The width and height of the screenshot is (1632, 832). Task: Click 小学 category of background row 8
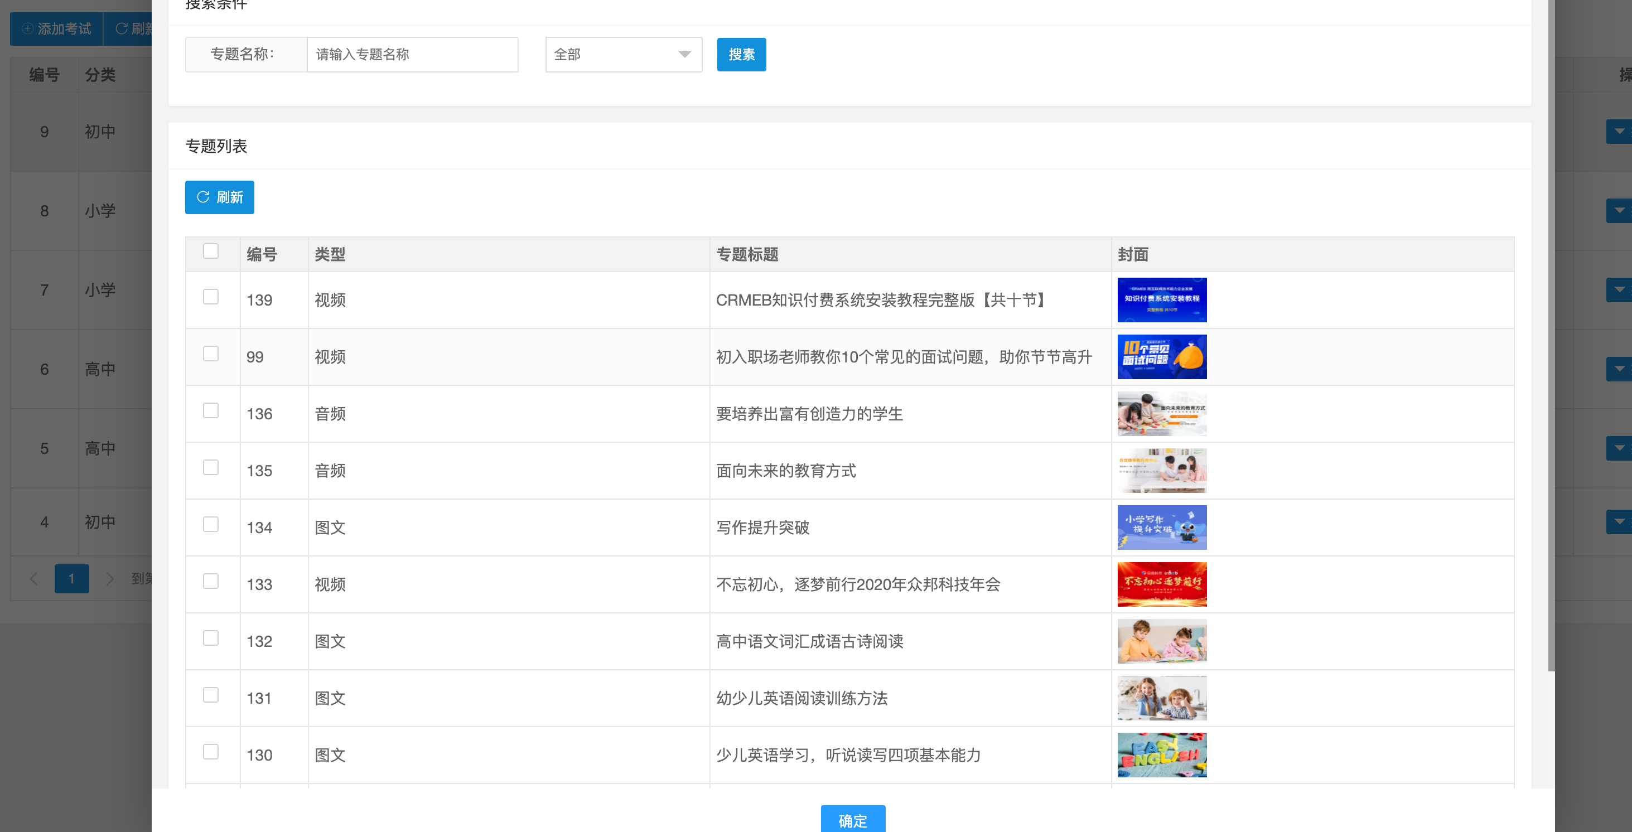click(100, 211)
